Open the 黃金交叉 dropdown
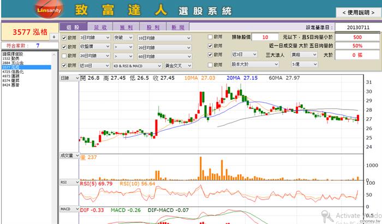The height and width of the screenshot is (224, 382). 178,65
